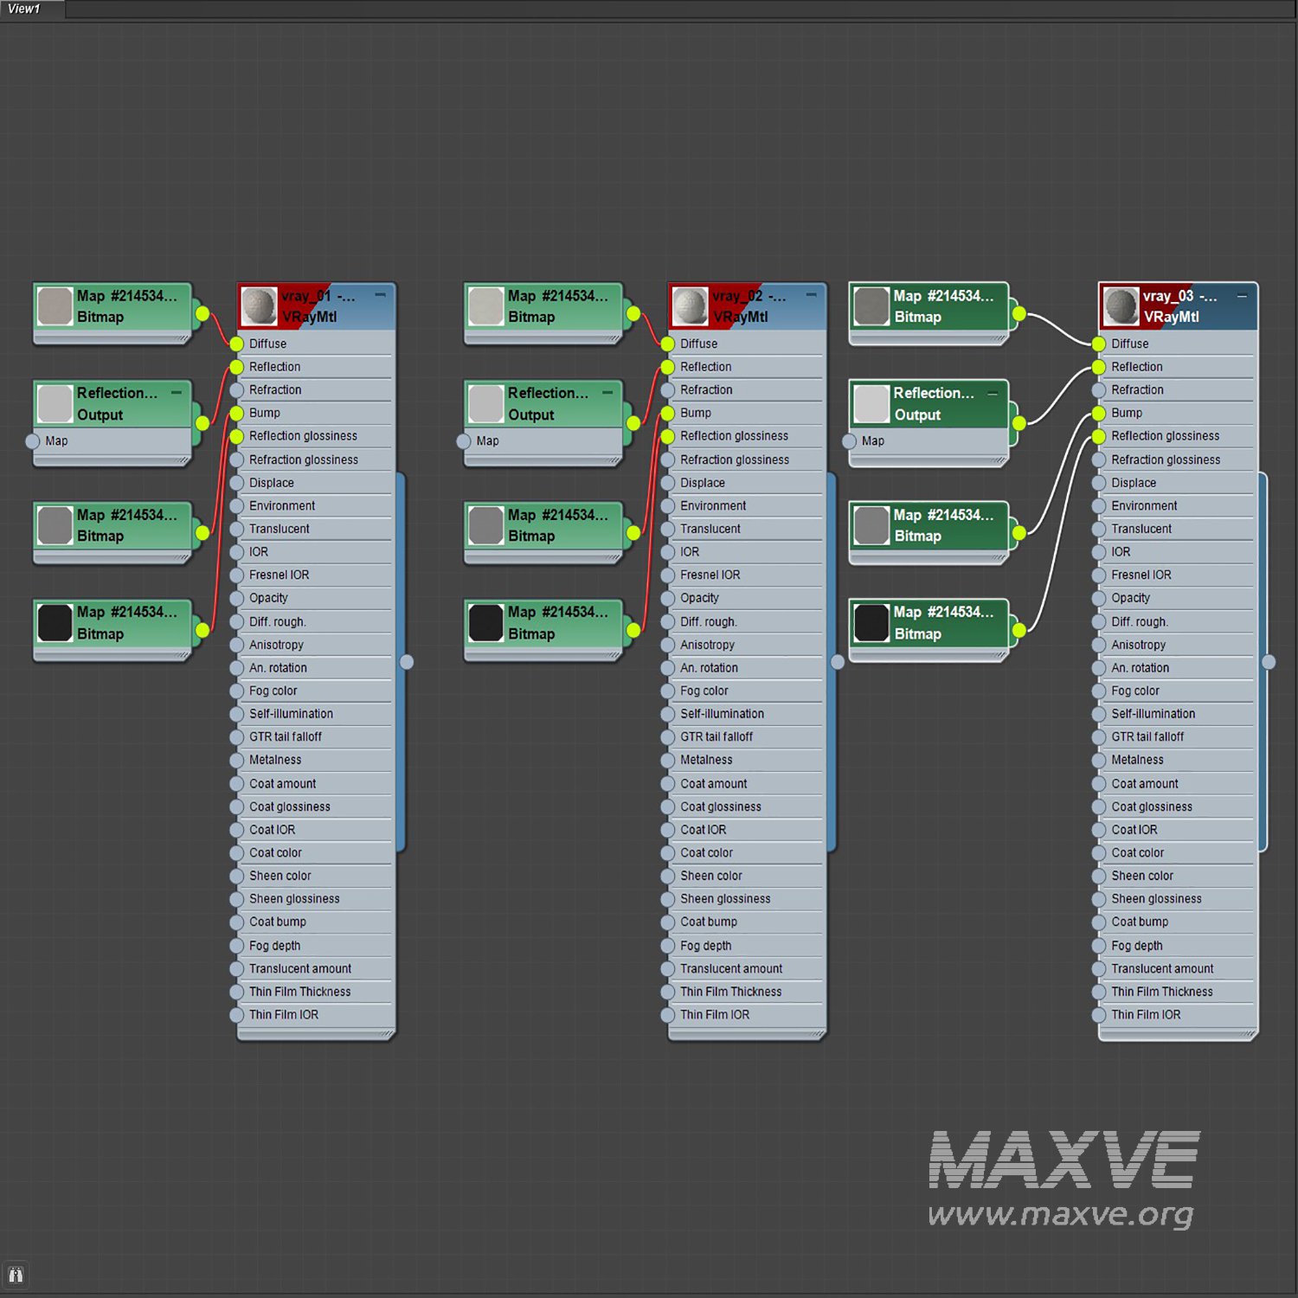This screenshot has width=1298, height=1298.
Task: Click the vray_03 material sphere preview
Action: (x=1121, y=306)
